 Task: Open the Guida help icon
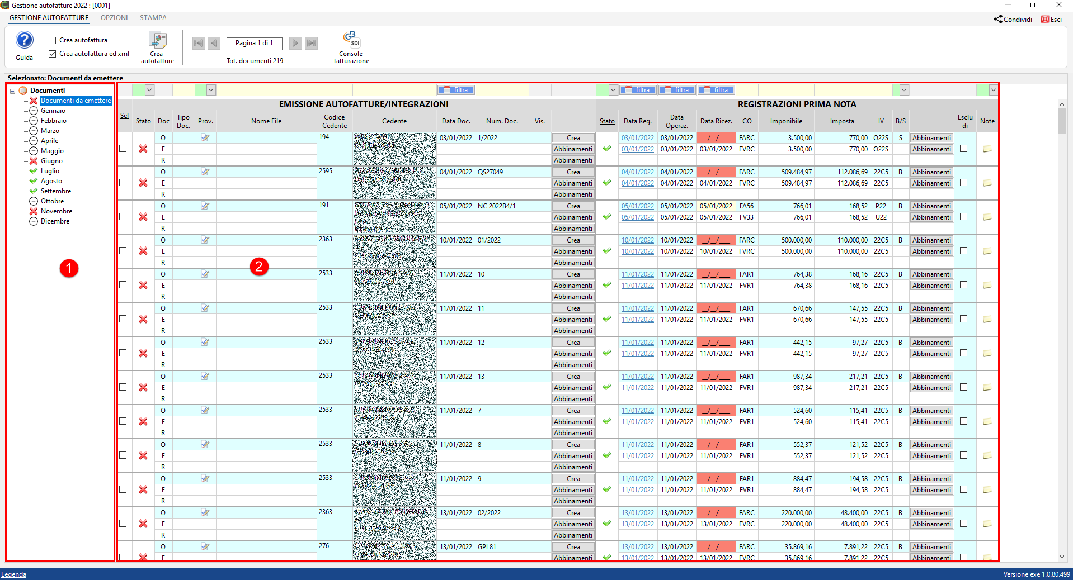(24, 41)
